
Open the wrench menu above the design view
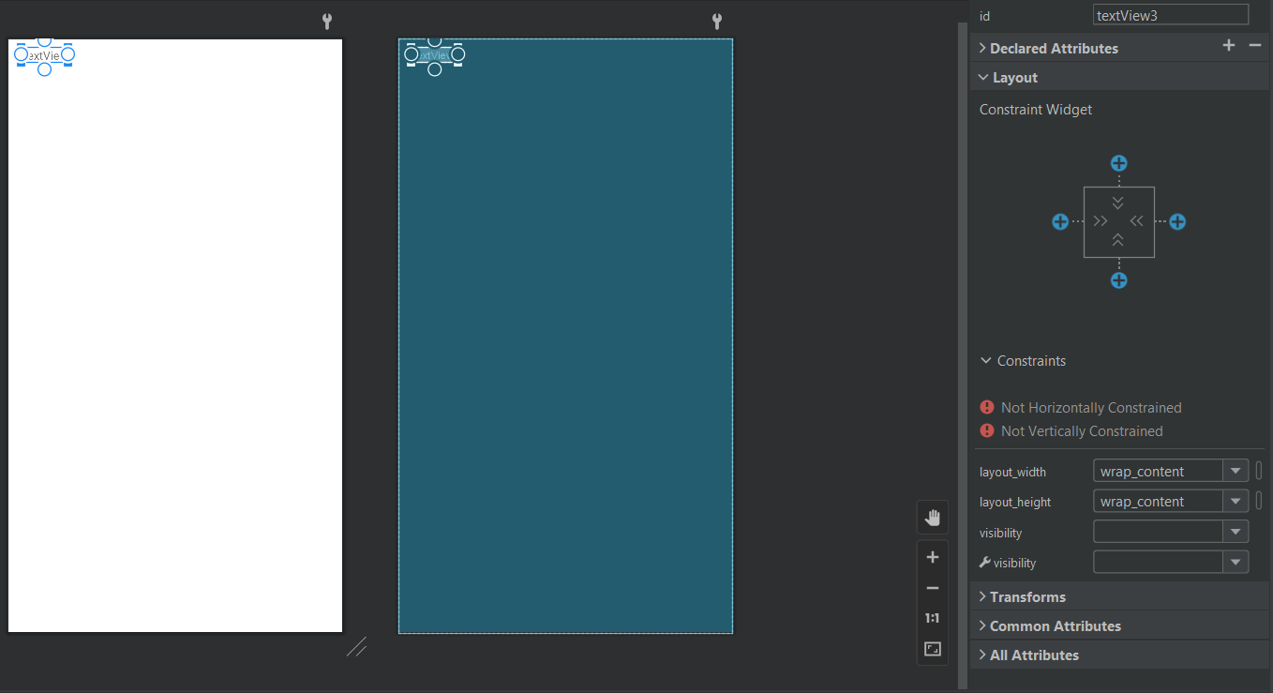coord(326,20)
